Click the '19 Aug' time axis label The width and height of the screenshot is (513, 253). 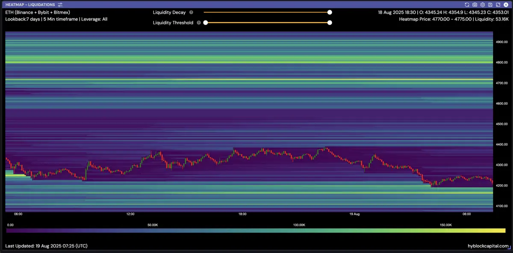click(354, 214)
